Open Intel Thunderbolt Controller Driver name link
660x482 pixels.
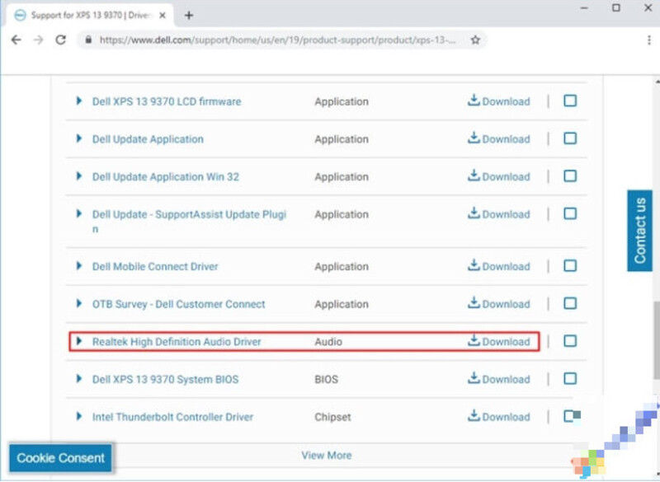[173, 417]
